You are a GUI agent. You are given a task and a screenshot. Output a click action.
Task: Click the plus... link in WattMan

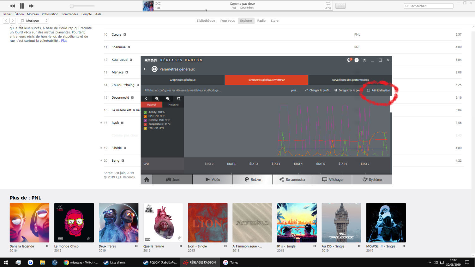pyautogui.click(x=295, y=90)
